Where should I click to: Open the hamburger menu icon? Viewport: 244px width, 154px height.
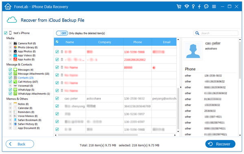click(x=214, y=7)
